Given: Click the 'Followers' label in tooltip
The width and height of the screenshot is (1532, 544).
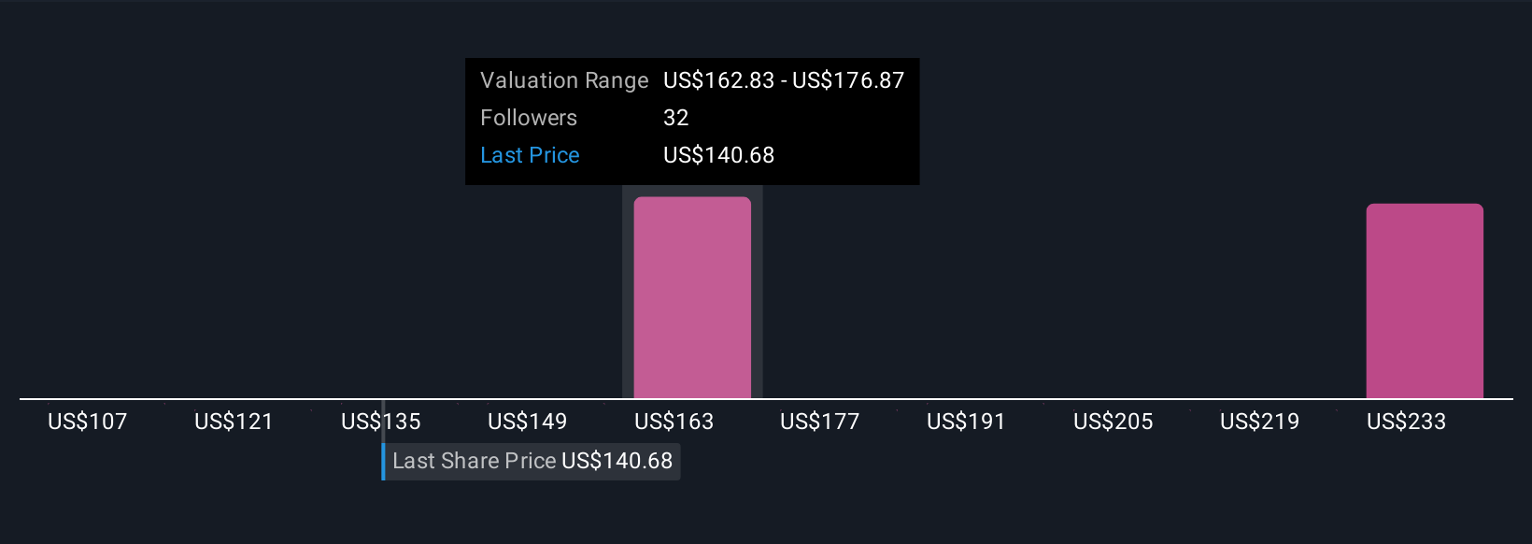Looking at the screenshot, I should tap(529, 118).
